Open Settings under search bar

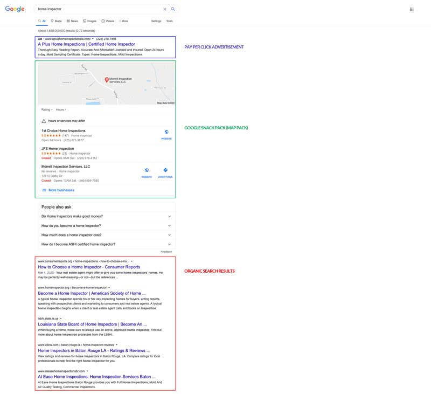(156, 21)
